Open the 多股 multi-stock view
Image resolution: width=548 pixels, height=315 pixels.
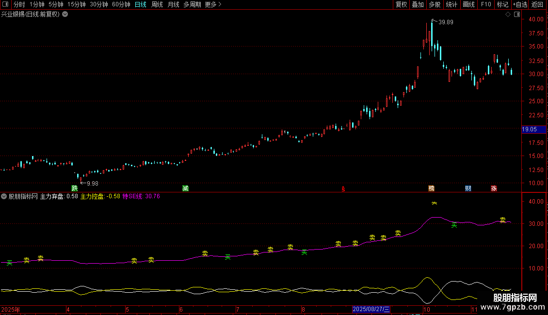point(435,4)
